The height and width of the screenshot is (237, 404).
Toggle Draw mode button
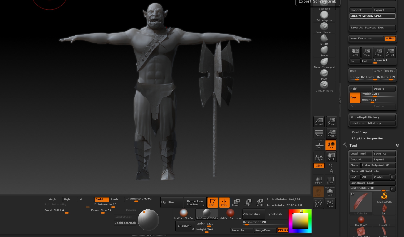click(224, 202)
